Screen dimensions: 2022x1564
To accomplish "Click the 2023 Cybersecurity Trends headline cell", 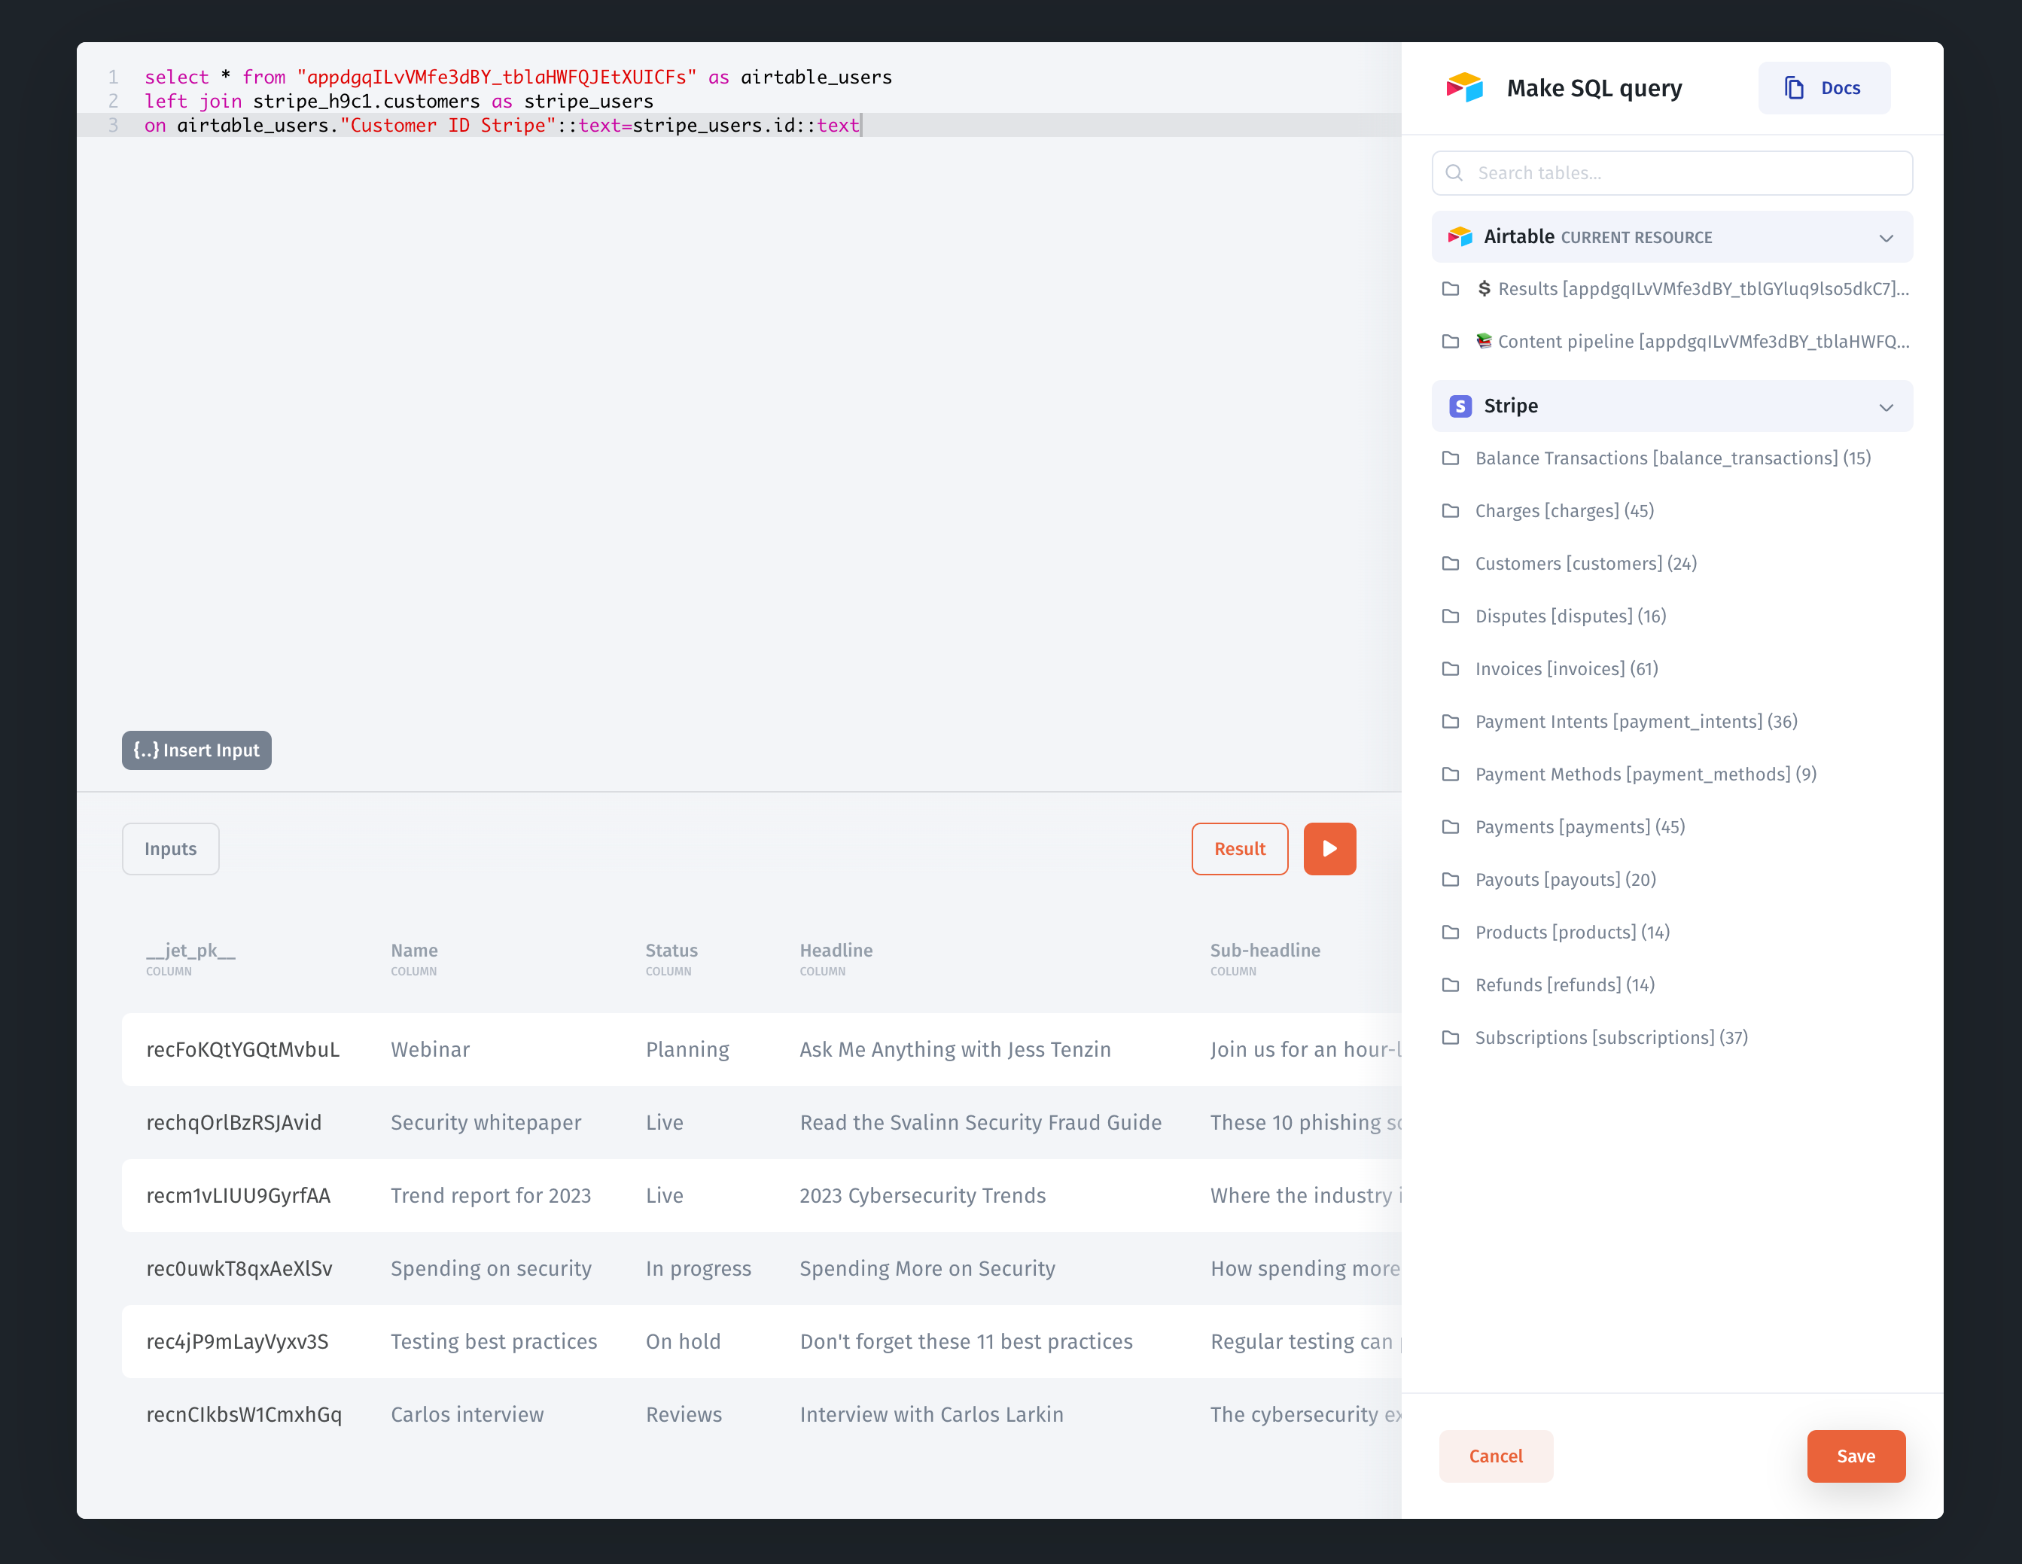I will 922,1196.
